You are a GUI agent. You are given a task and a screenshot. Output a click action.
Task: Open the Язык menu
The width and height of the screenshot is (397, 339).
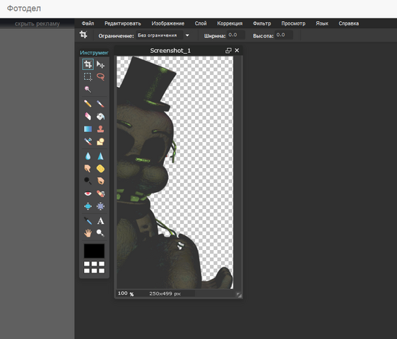[x=322, y=23]
